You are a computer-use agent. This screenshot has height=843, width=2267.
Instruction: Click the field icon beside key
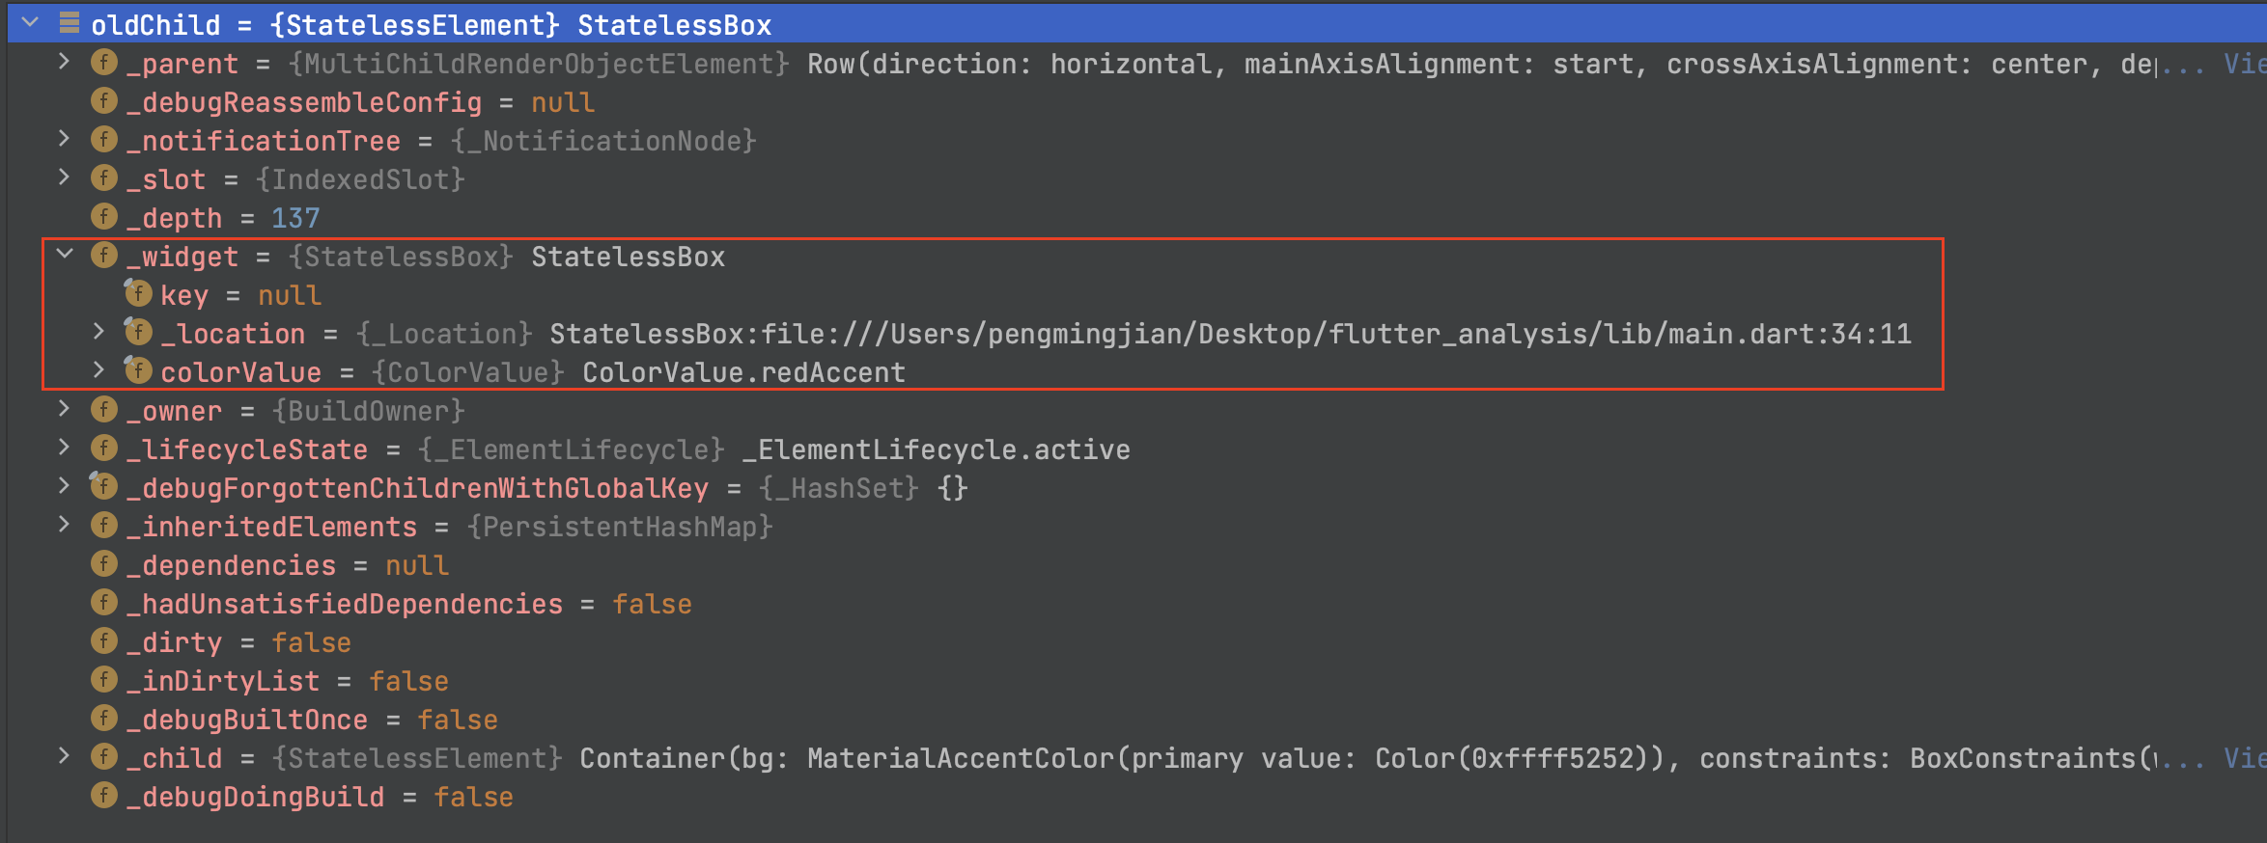(139, 293)
